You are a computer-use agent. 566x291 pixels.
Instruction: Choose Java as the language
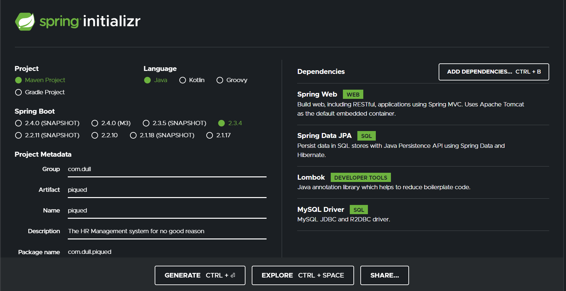click(x=147, y=80)
